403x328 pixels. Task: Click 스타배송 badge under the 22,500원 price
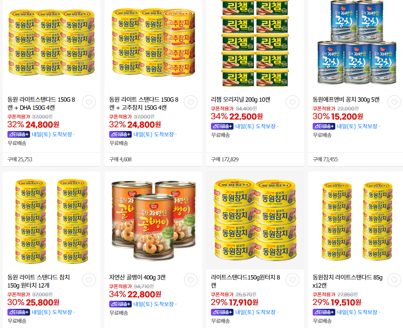(222, 126)
